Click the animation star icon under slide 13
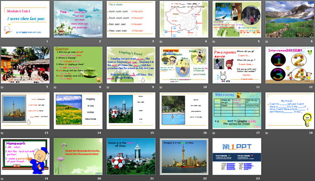Screen dimensions: 315x181 point(2,133)
